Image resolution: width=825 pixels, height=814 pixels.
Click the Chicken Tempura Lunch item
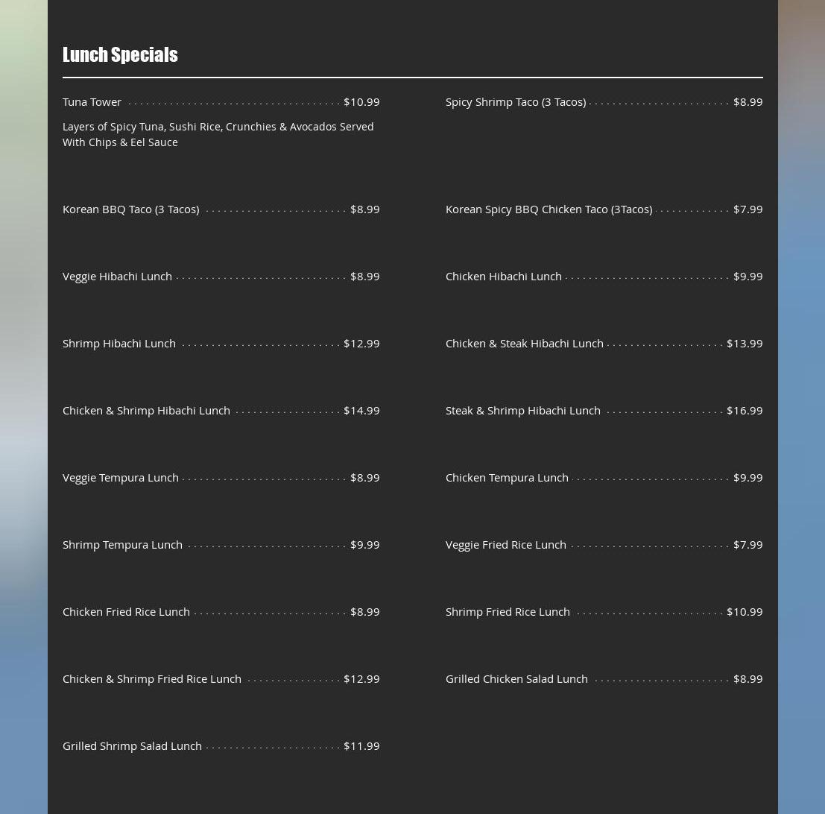(x=507, y=477)
